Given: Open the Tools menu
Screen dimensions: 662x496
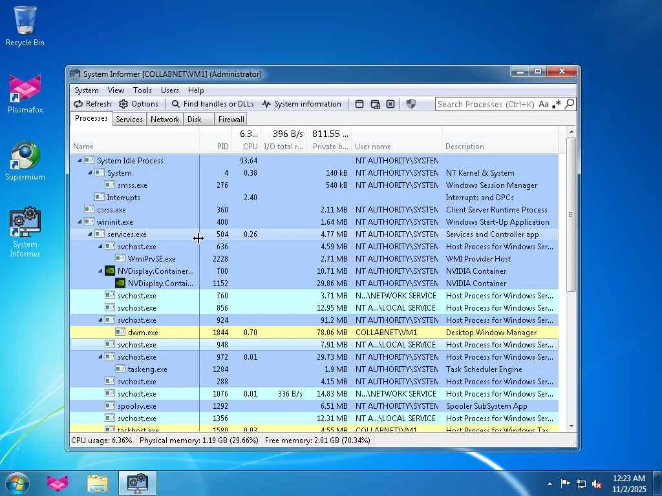Looking at the screenshot, I should pos(142,90).
